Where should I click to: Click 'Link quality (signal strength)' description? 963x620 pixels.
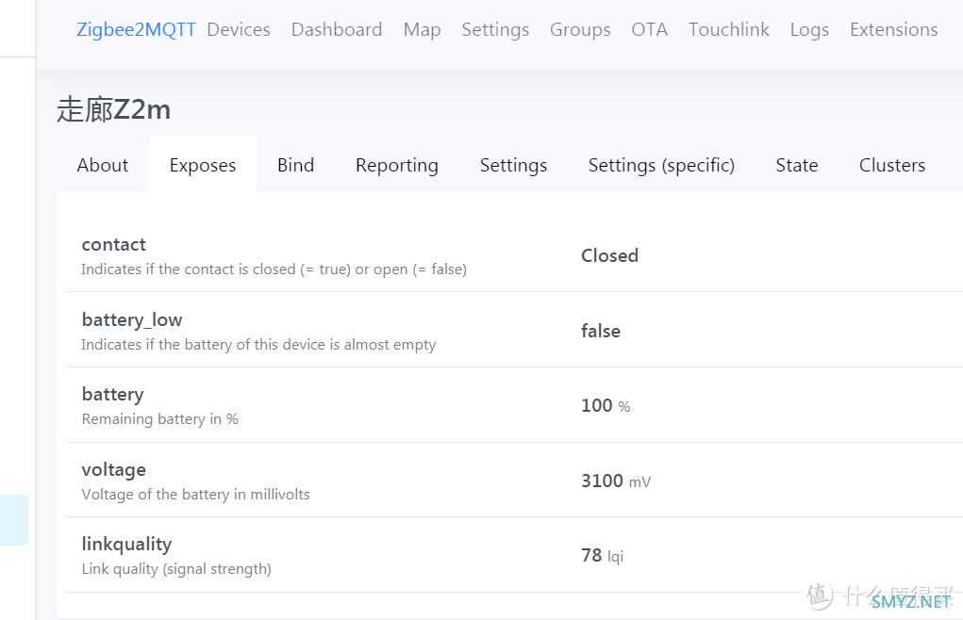pos(176,569)
